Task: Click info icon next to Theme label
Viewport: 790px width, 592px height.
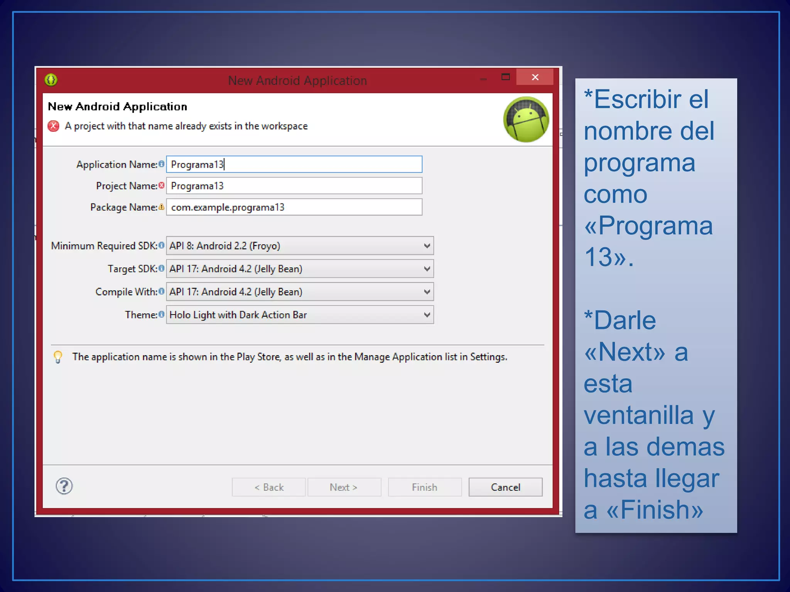Action: 162,314
